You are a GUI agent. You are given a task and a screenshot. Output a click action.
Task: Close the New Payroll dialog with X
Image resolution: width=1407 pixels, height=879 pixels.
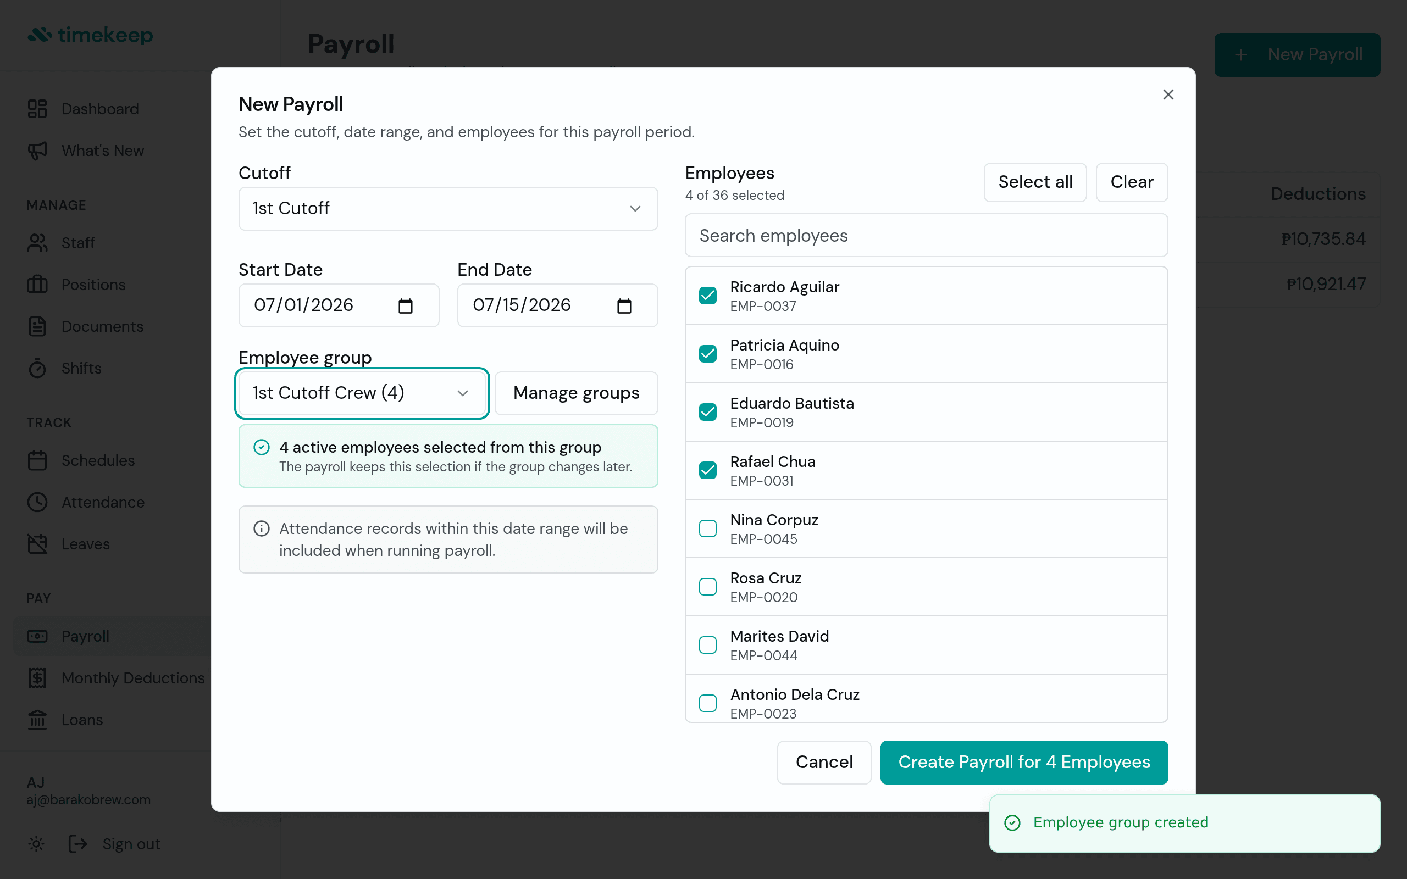tap(1168, 94)
